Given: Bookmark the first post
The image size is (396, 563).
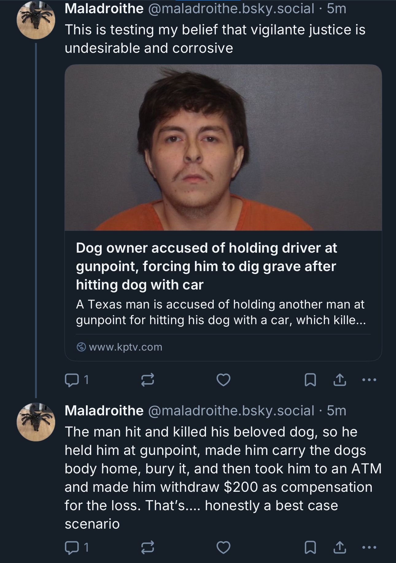Looking at the screenshot, I should [x=310, y=380].
